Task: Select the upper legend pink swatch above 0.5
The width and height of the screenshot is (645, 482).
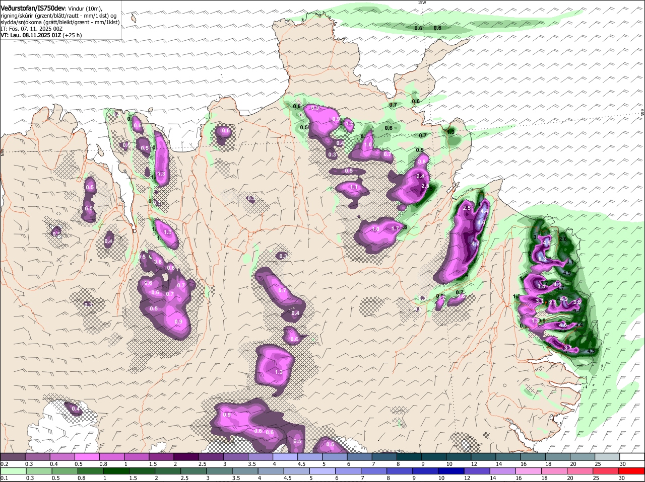Action: pos(87,456)
